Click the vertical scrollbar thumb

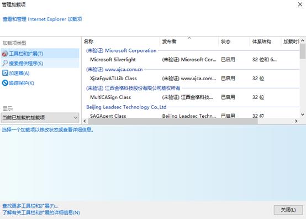[x=303, y=51]
